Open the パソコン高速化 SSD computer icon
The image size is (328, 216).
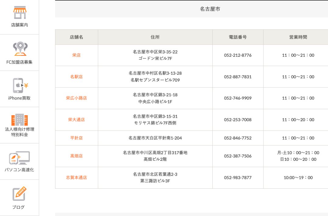[19, 158]
